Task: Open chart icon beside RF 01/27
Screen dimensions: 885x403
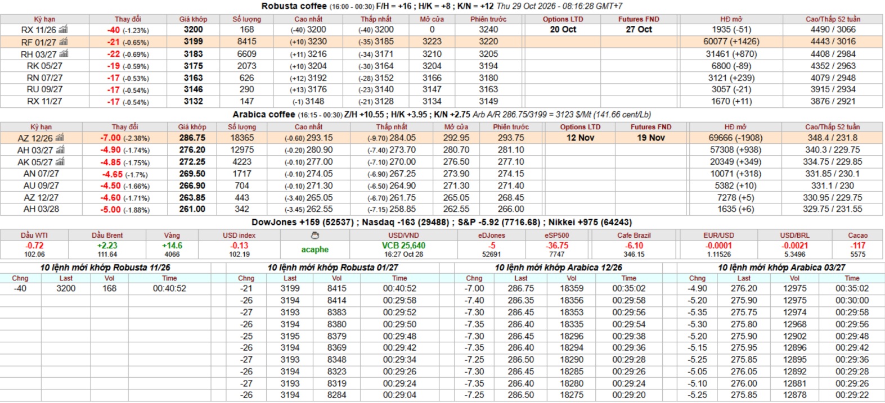Action: tap(63, 42)
